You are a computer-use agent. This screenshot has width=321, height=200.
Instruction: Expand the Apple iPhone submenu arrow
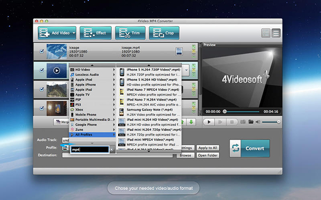(x=114, y=84)
